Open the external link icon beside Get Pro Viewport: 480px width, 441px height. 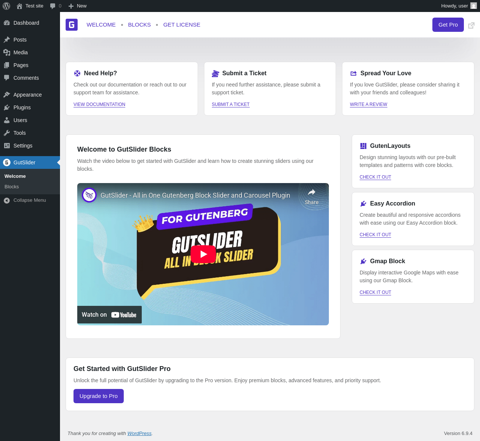click(x=471, y=25)
